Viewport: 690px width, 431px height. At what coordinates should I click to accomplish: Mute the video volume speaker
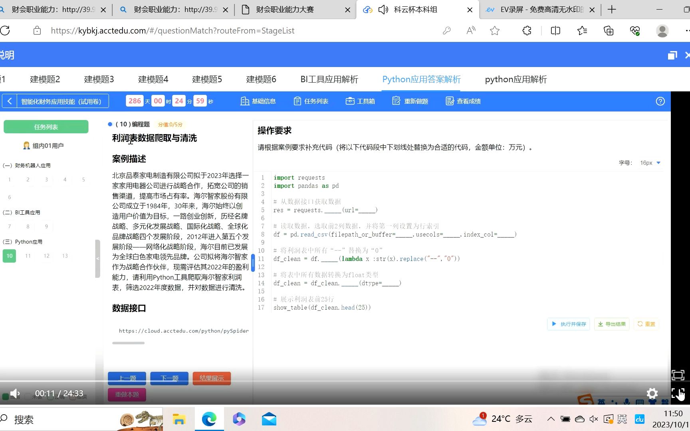tap(15, 393)
